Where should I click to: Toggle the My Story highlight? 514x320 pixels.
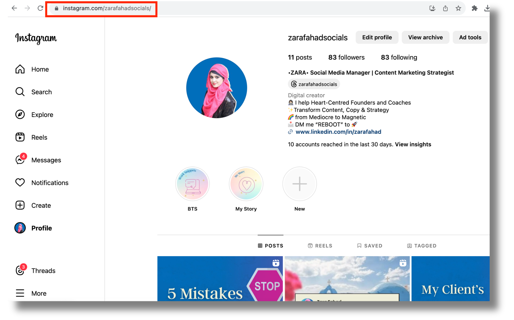pyautogui.click(x=245, y=184)
